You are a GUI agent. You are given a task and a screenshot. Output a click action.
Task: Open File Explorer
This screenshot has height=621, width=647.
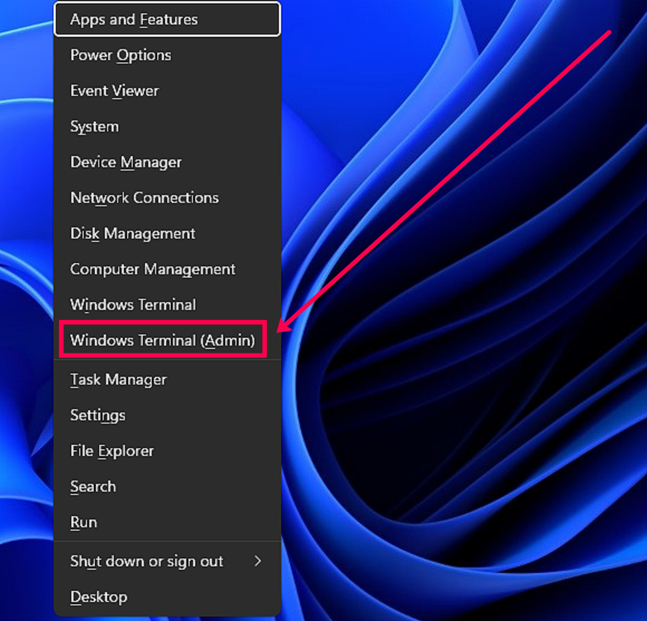(x=112, y=451)
